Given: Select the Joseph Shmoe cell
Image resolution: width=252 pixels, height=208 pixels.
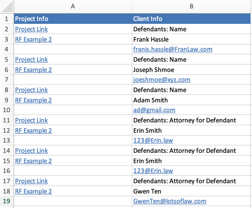Looking at the screenshot, I should tap(191, 70).
